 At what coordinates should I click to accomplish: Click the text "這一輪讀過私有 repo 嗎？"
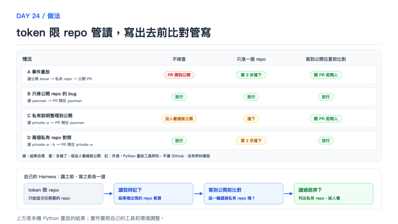pyautogui.click(x=232, y=198)
